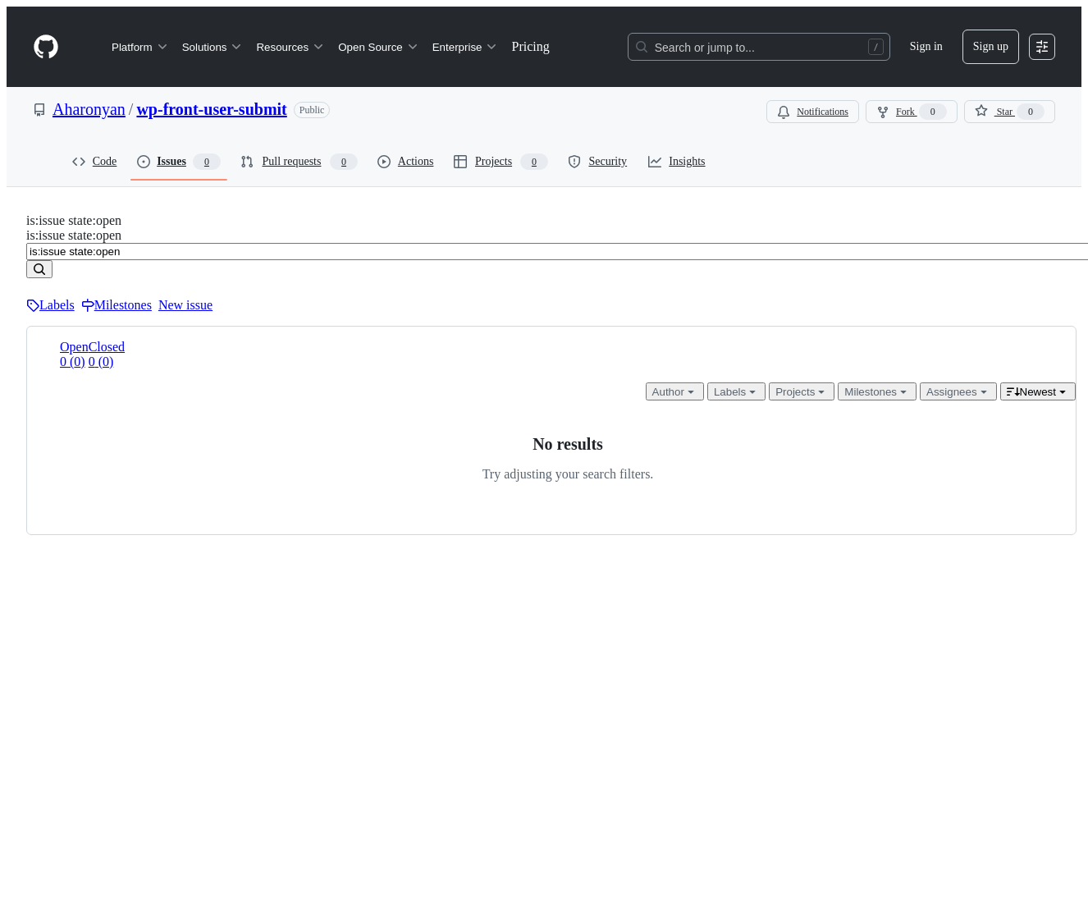The width and height of the screenshot is (1088, 906).
Task: Open the wp-front-user-submit repository link
Action: point(212,110)
